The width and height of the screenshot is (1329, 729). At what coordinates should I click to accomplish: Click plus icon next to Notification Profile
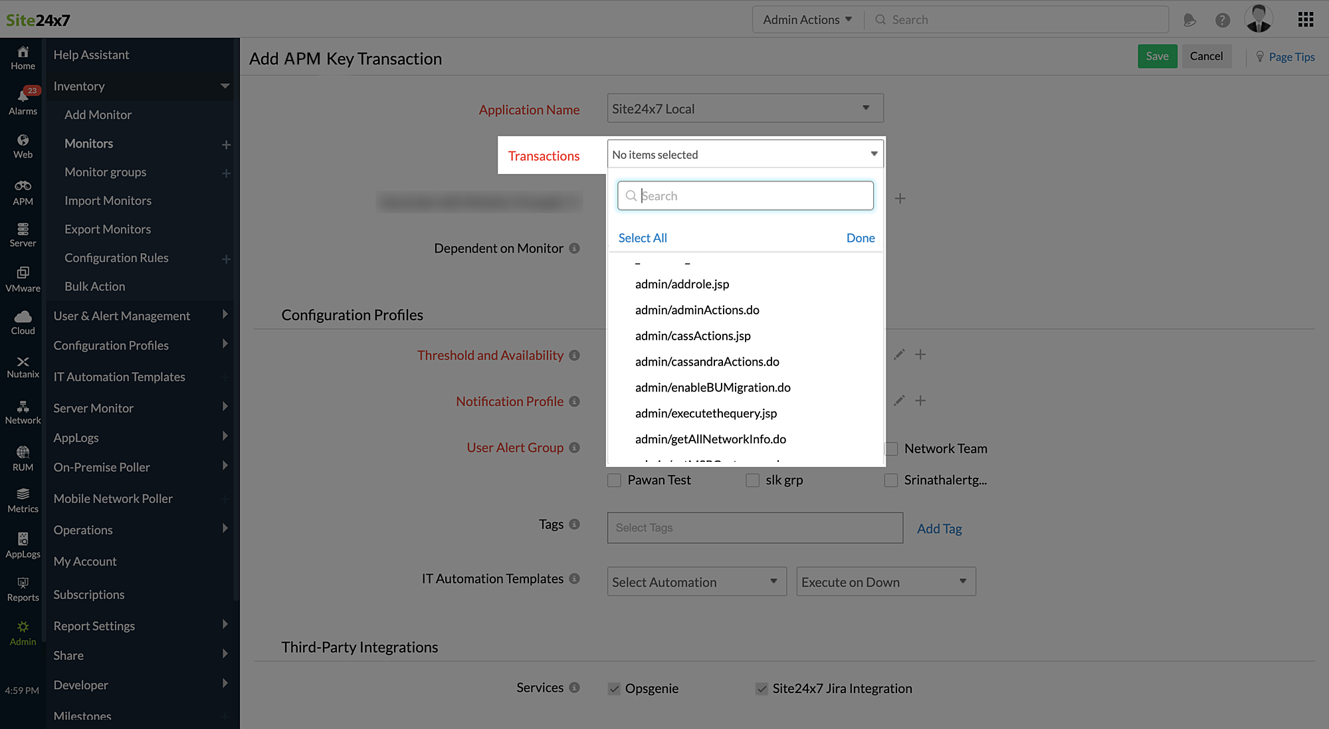pyautogui.click(x=920, y=401)
